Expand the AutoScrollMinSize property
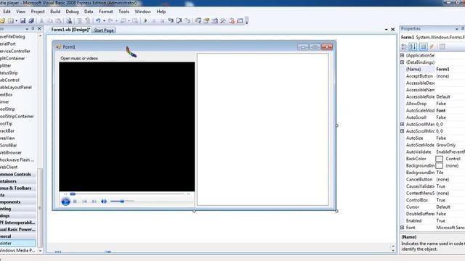The width and height of the screenshot is (465, 261). pyautogui.click(x=402, y=131)
